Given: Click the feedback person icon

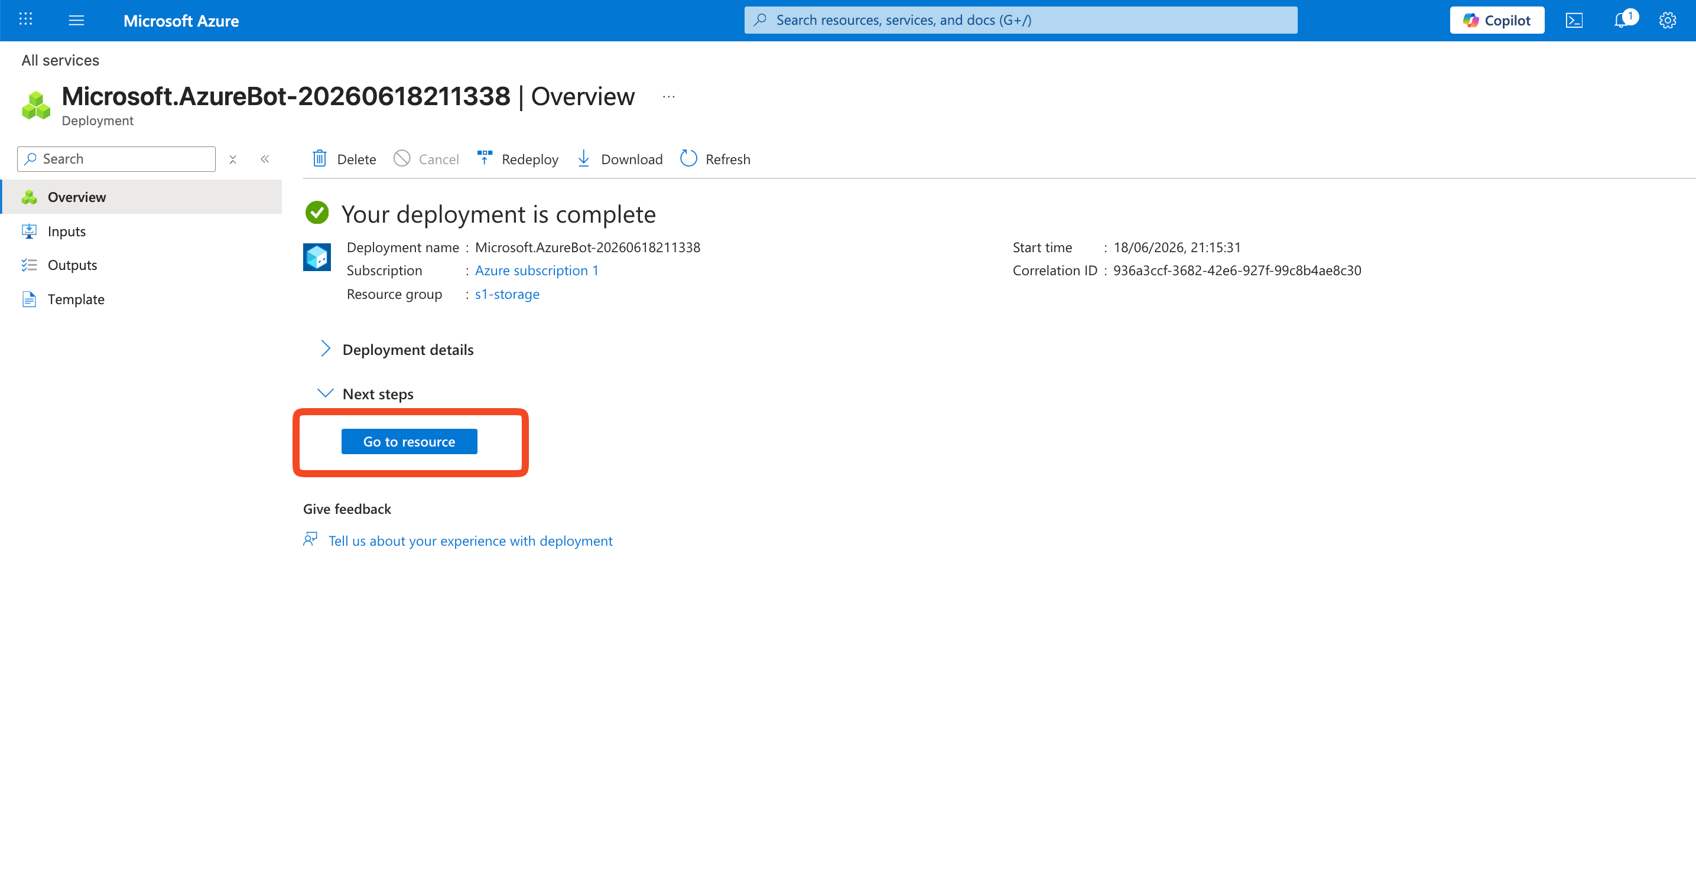Looking at the screenshot, I should (x=310, y=540).
